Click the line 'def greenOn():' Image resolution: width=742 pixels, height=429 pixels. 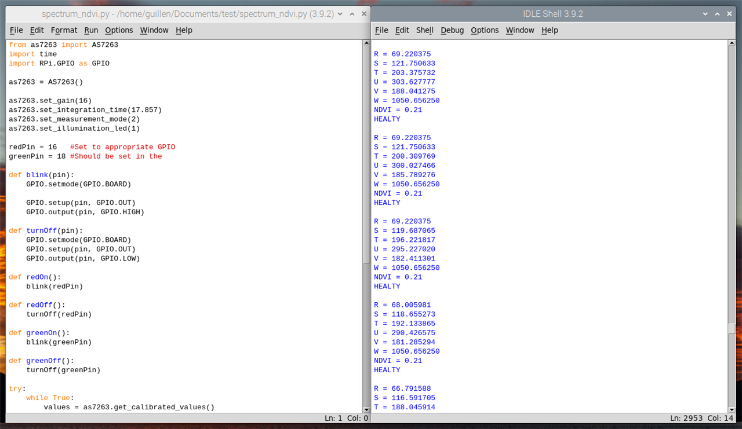coord(39,332)
